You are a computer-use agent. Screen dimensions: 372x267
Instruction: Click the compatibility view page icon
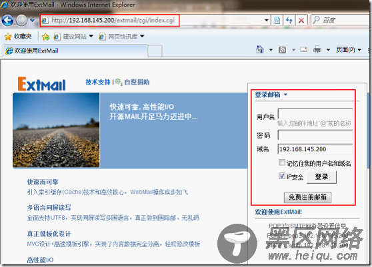pos(277,21)
